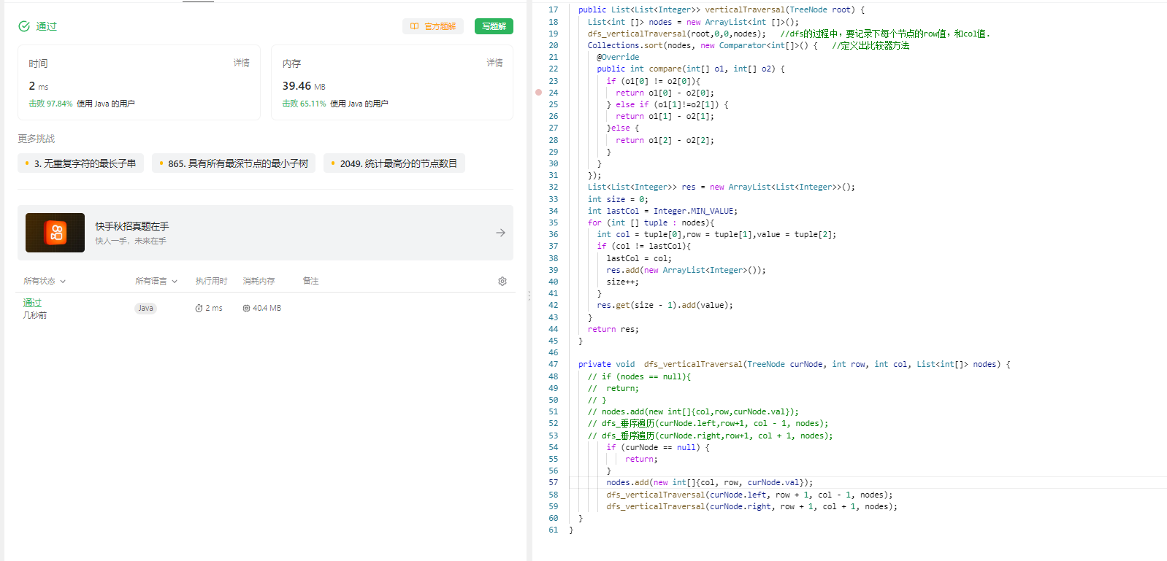Click the 消耗内存 column header
Image resolution: width=1167 pixels, height=561 pixels.
pos(259,281)
